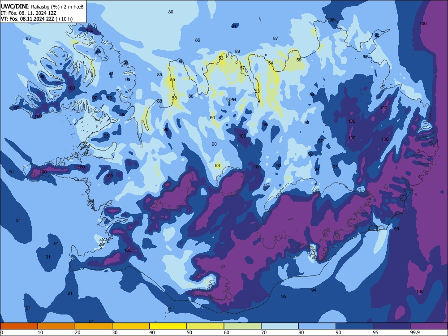The height and width of the screenshot is (336, 448).
Task: Click the above 99.9% purple legend swatch
Action: click(x=429, y=326)
